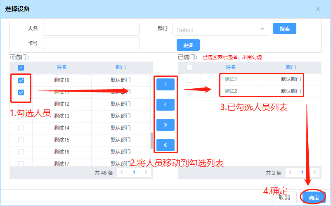Check the checkbox for 测试14
The width and height of the screenshot is (331, 206).
pyautogui.click(x=21, y=128)
